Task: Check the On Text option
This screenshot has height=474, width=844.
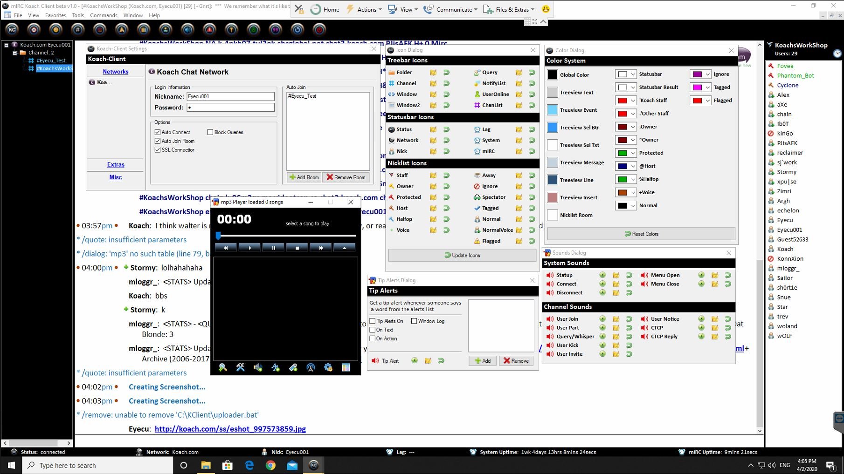Action: tap(373, 330)
